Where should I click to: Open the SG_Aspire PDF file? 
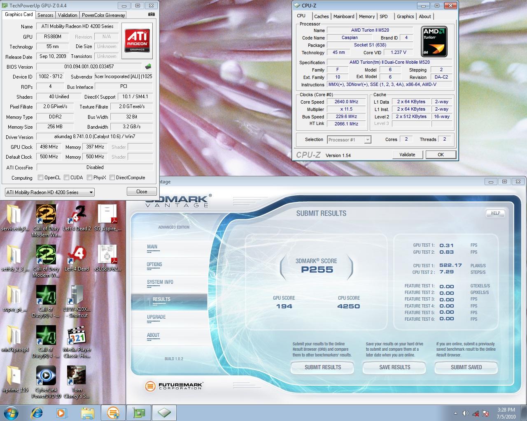108,218
